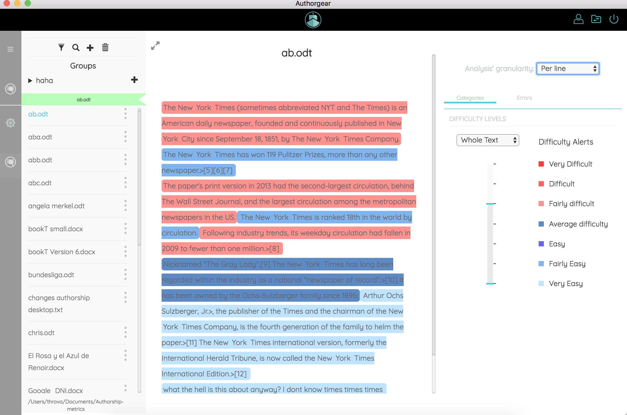This screenshot has height=415, width=627.
Task: Click the lower chat-search icon in sidebar
Action: (10, 162)
